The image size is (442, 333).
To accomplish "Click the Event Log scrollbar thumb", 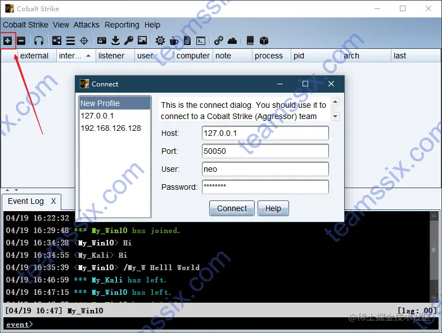I will (434, 250).
